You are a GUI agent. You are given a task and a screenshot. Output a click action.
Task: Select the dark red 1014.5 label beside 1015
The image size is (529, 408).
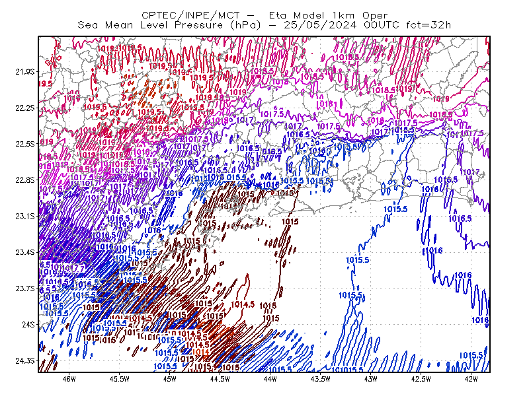coord(243,304)
